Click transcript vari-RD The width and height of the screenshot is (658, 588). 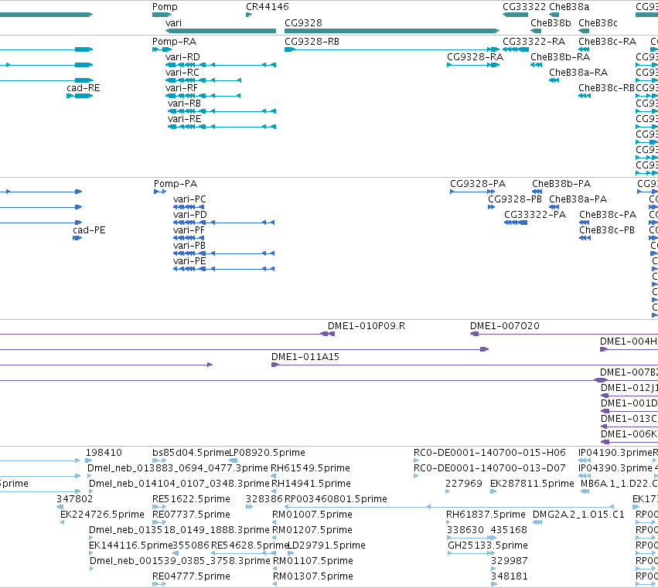click(x=182, y=57)
